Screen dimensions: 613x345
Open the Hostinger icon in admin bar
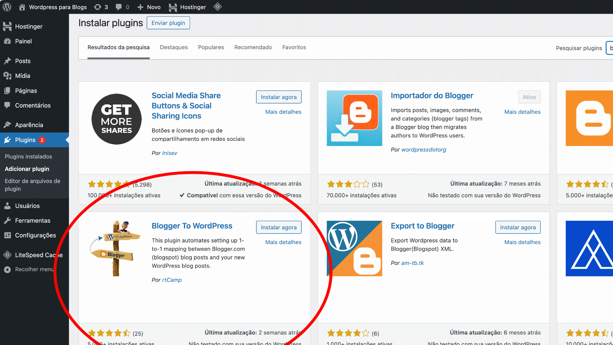(173, 7)
